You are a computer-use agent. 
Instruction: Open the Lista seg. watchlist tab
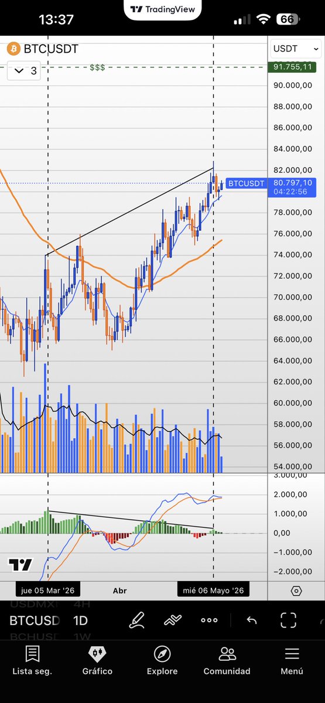pyautogui.click(x=32, y=661)
